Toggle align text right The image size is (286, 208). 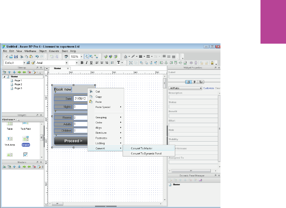click(107, 63)
